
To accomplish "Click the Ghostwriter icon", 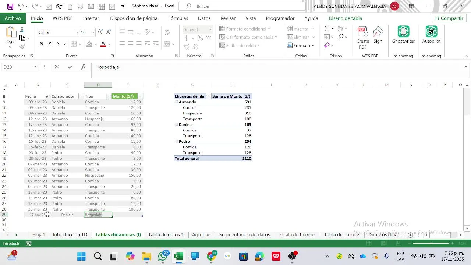I will click(x=403, y=35).
